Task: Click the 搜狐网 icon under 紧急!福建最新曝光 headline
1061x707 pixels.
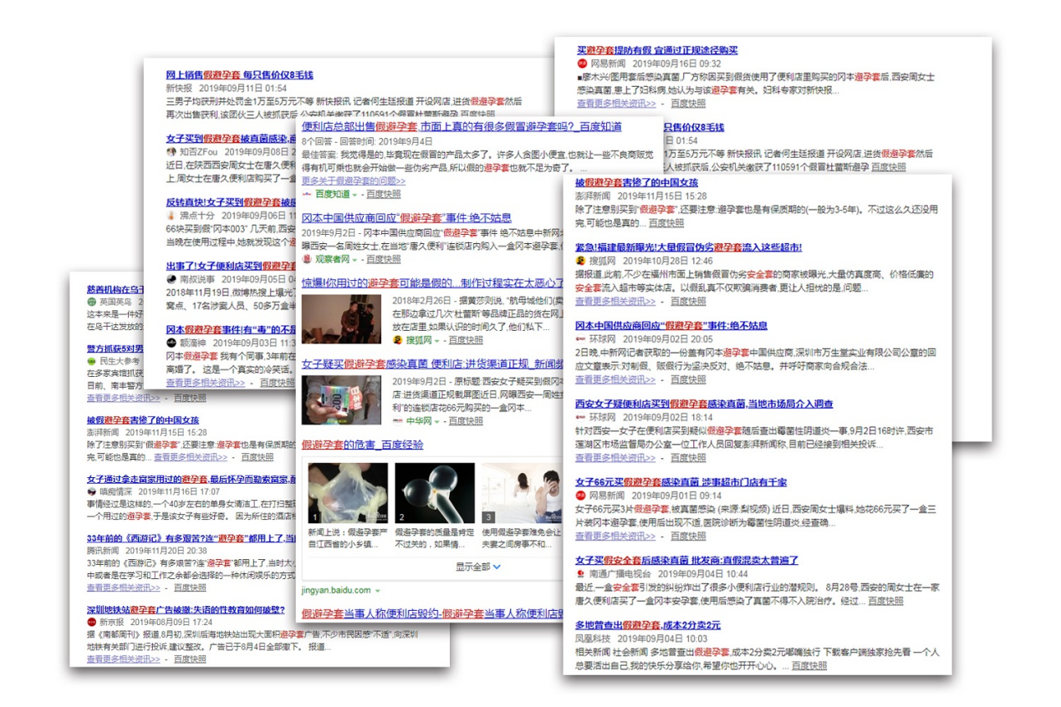Action: point(581,262)
